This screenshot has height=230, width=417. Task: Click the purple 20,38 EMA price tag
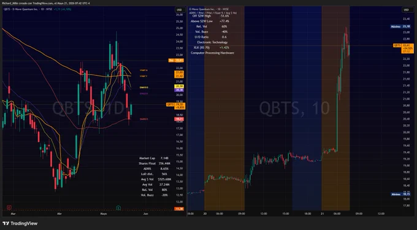pos(179,90)
